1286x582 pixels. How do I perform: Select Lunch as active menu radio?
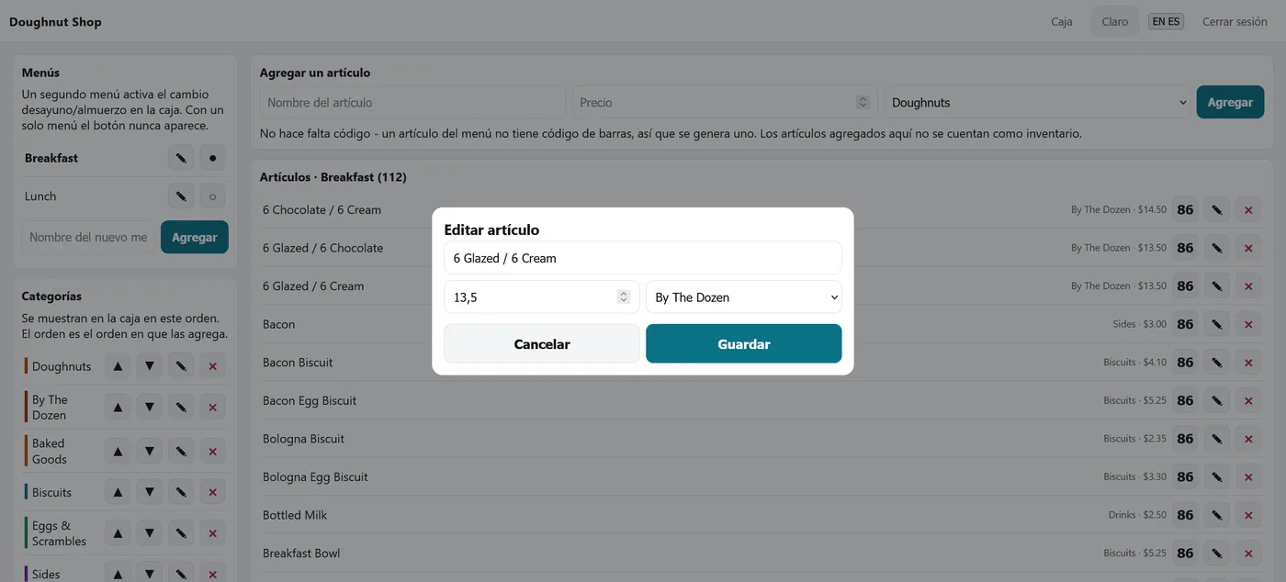(x=213, y=196)
